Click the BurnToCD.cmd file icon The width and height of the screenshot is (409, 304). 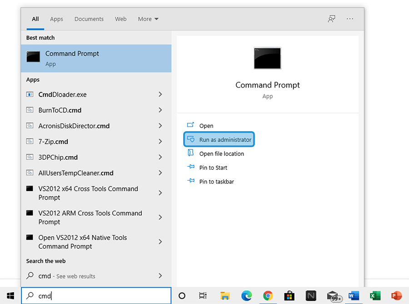coord(30,110)
